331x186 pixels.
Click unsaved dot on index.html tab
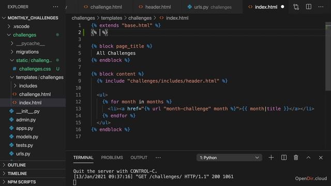282,7
